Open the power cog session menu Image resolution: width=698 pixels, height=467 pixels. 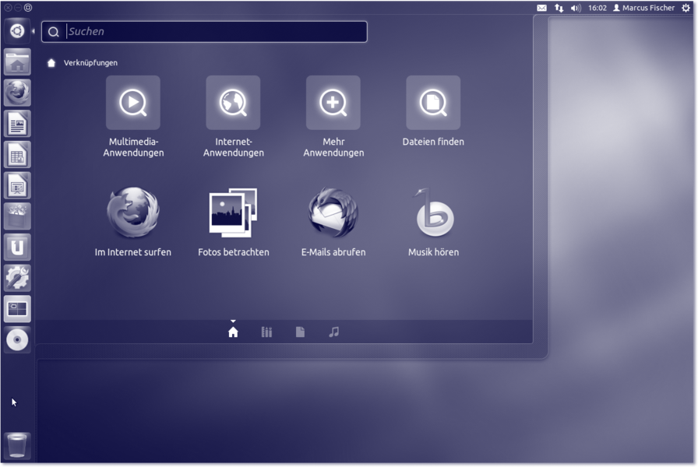click(x=686, y=8)
